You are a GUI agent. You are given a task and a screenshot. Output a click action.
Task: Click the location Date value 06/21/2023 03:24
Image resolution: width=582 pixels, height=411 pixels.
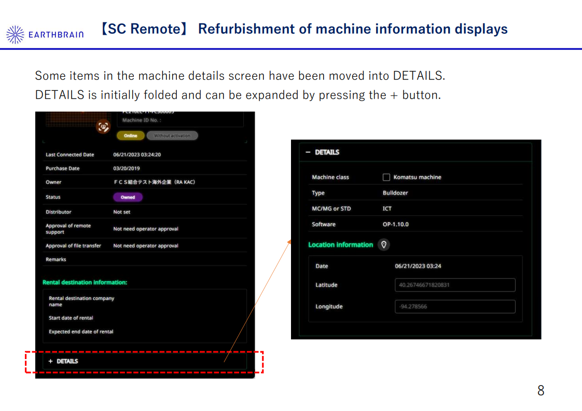(418, 266)
